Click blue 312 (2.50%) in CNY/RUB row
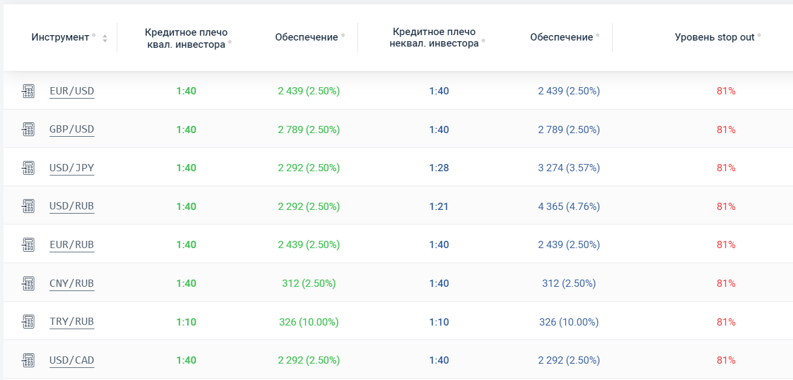This screenshot has height=380, width=793. [x=569, y=283]
